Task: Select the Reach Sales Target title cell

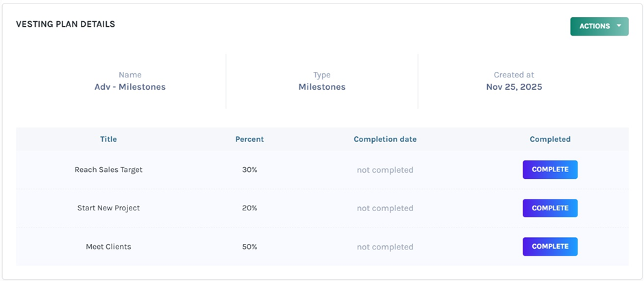Action: point(108,169)
